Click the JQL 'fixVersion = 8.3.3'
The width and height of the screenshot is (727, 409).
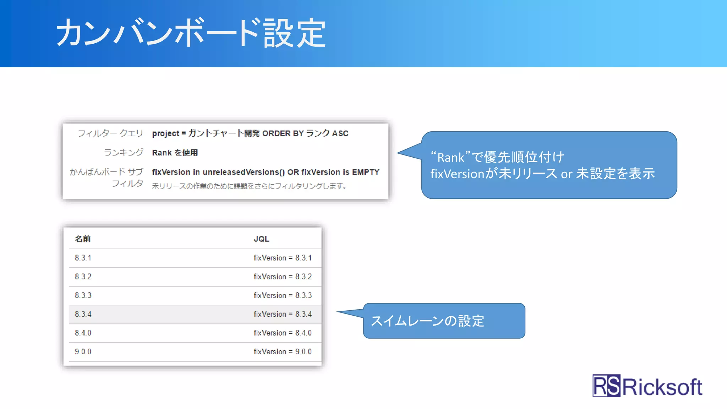point(283,295)
